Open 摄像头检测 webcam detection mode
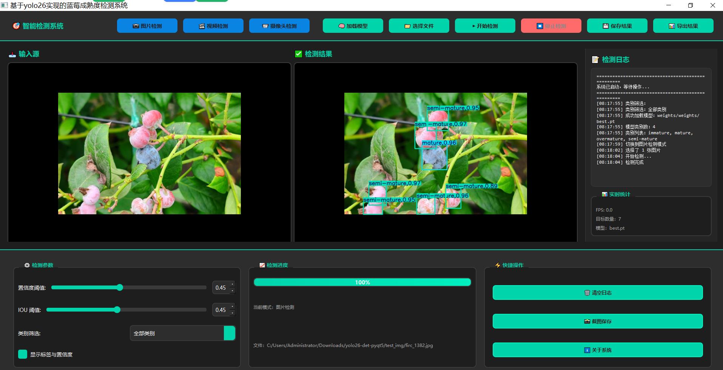This screenshot has height=370, width=723. coord(279,26)
